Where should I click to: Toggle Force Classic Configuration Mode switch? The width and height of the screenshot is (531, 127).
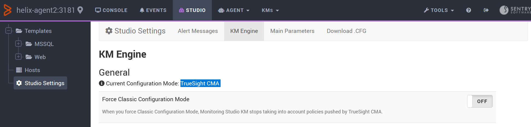(x=480, y=101)
